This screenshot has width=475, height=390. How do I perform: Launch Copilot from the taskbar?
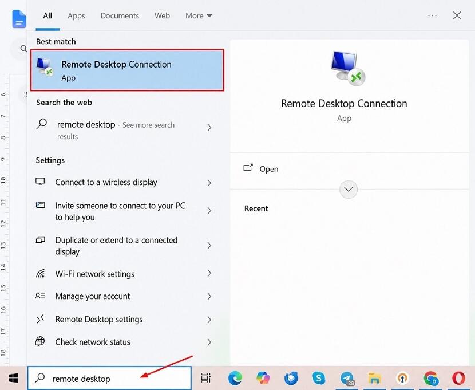coord(263,378)
